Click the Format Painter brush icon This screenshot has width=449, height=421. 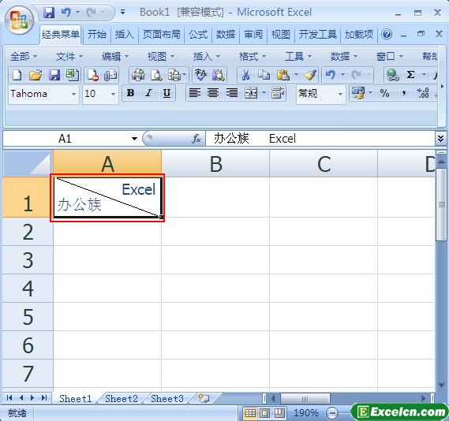click(x=310, y=75)
